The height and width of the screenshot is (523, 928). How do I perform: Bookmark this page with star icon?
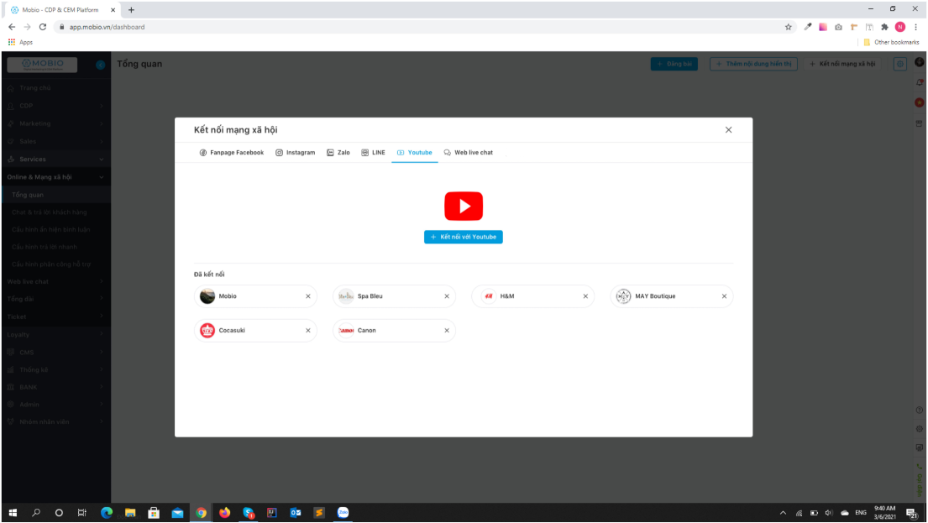tap(789, 27)
